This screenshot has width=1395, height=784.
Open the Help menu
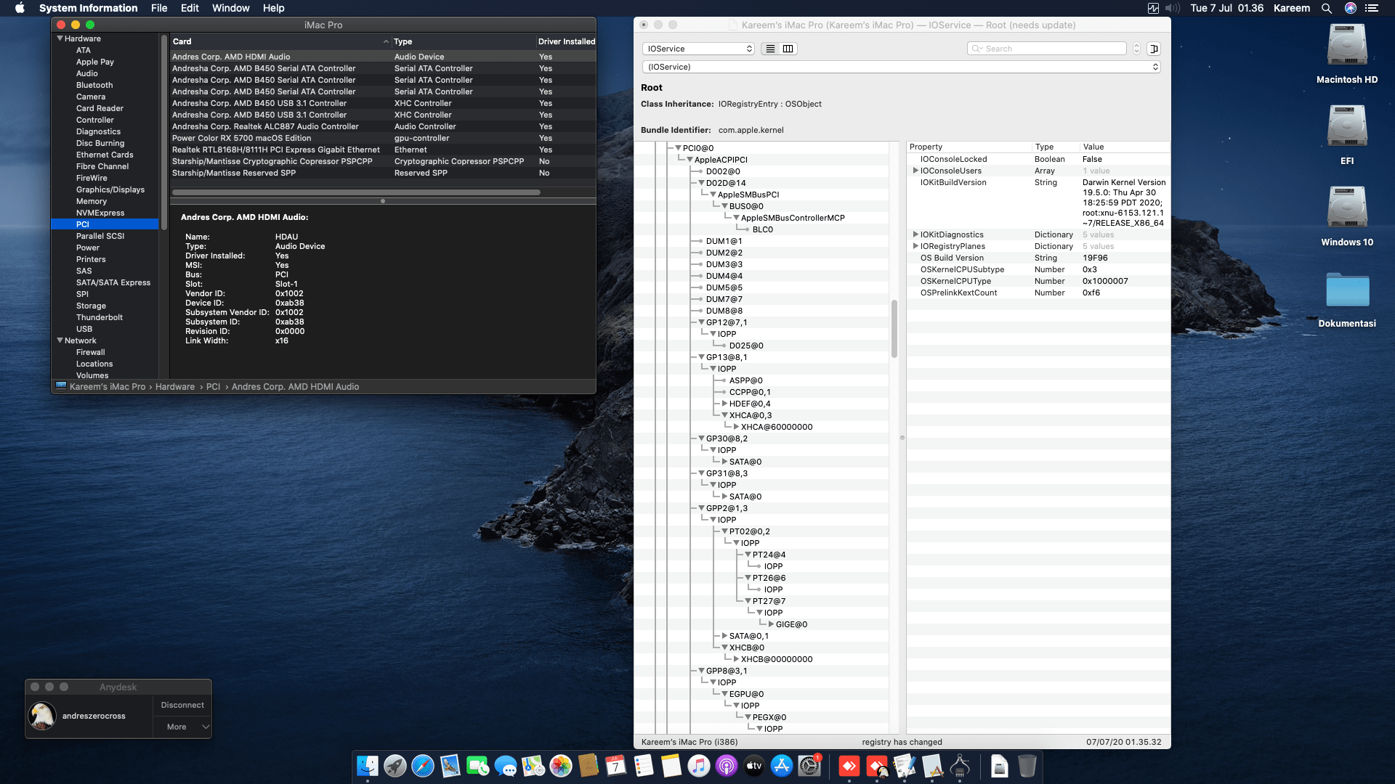coord(274,8)
